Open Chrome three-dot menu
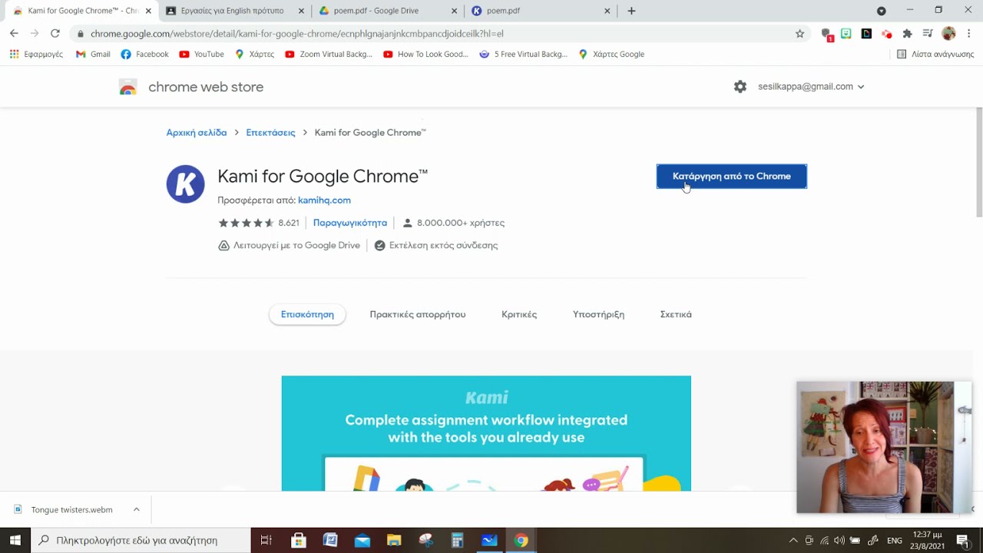983x553 pixels. [x=969, y=34]
